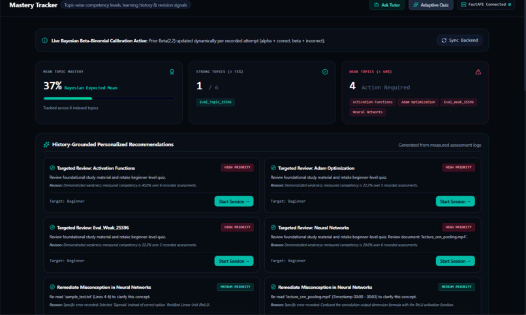Viewport: 526px width, 315px height.
Task: Click the 37% mastery value
Action: (x=52, y=86)
